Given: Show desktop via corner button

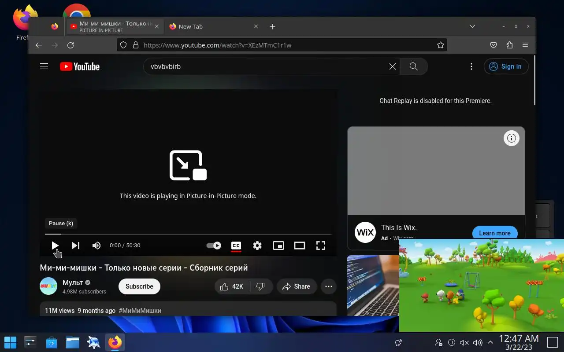Looking at the screenshot, I should [552, 342].
